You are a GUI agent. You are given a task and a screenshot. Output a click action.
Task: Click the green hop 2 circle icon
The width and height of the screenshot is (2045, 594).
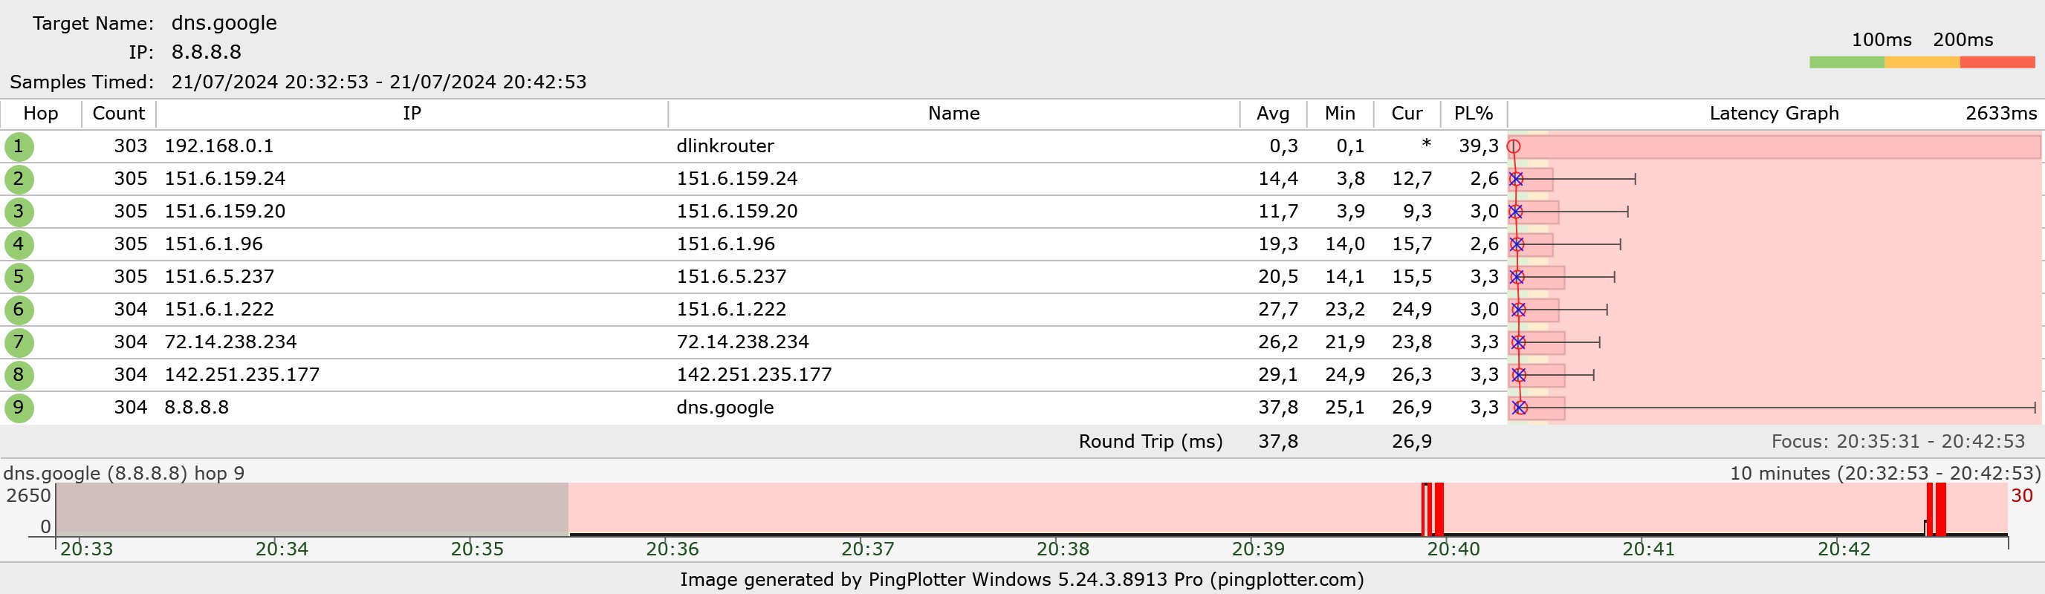tap(19, 179)
